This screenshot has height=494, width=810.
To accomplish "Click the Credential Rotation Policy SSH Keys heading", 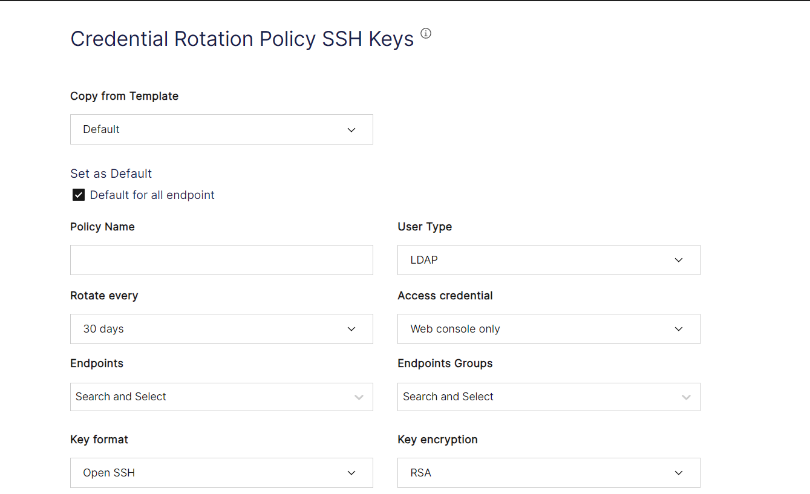I will [241, 39].
